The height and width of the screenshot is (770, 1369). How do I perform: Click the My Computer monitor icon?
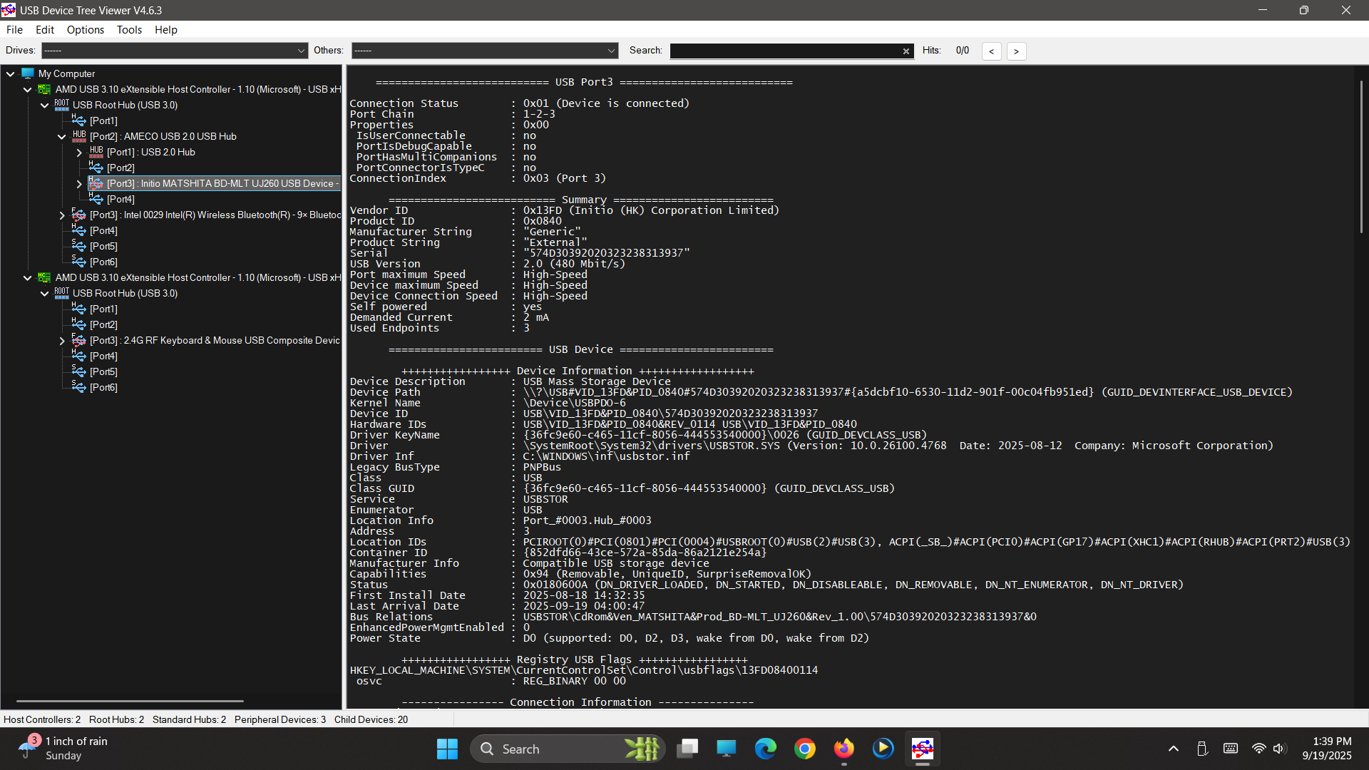click(28, 73)
